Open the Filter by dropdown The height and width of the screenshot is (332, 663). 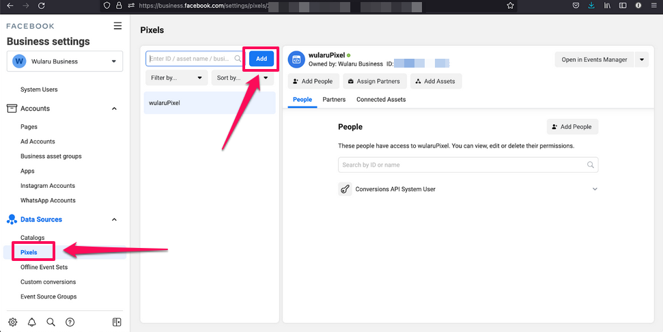tap(177, 78)
